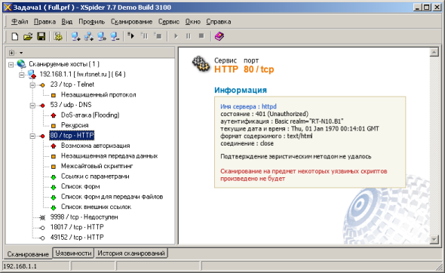Viewport: 445px width, 273px height.
Task: Click scrollbar up arrow in info pane
Action: (x=434, y=52)
